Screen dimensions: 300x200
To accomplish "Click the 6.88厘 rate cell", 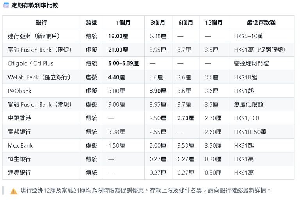I will pos(158,36).
